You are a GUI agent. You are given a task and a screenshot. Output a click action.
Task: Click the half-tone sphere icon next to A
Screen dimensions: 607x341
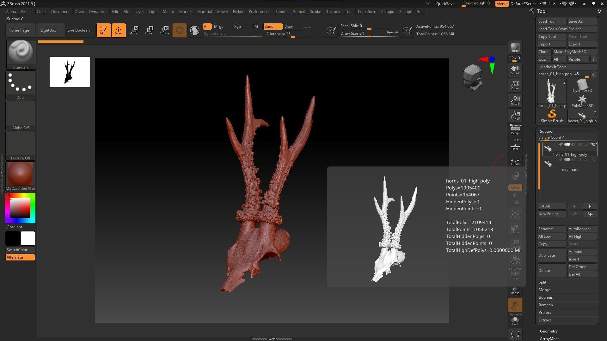[x=195, y=30]
